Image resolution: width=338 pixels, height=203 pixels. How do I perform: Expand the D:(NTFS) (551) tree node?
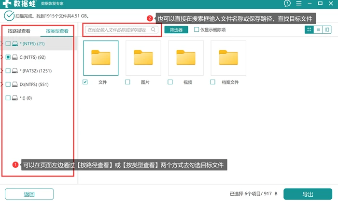point(1,84)
